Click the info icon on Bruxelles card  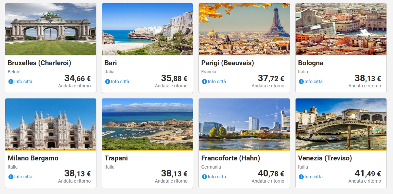(x=11, y=82)
